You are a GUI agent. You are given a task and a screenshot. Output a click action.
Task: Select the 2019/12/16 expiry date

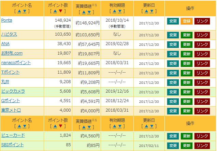[x=117, y=91]
